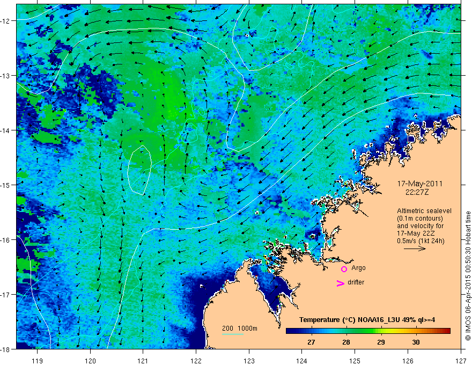The height and width of the screenshot is (365, 472).
Task: Click the dark blue end of the colorbar
Action: point(289,331)
